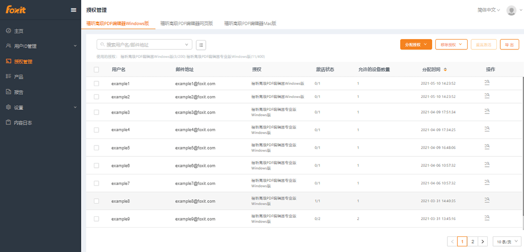
Task: Open the 10条/页 page size dropdown
Action: point(507,242)
